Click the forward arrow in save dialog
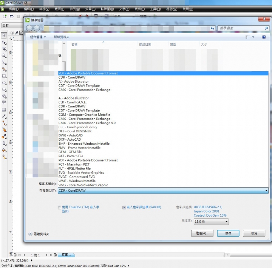This screenshot has width=272, height=268. [x=36, y=28]
